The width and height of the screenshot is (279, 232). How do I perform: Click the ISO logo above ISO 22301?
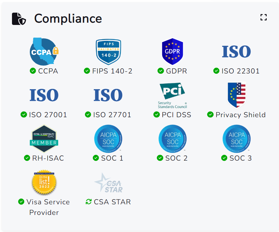click(237, 52)
